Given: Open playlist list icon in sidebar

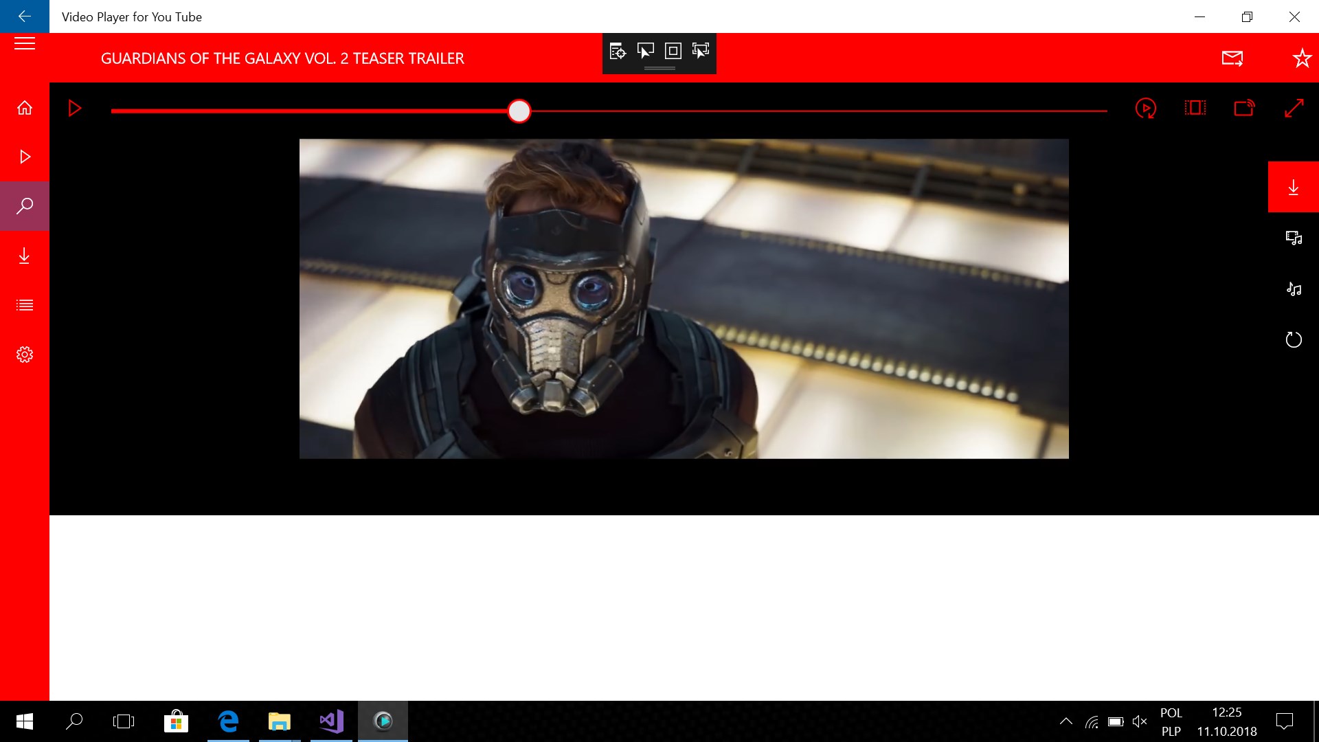Looking at the screenshot, I should (25, 305).
